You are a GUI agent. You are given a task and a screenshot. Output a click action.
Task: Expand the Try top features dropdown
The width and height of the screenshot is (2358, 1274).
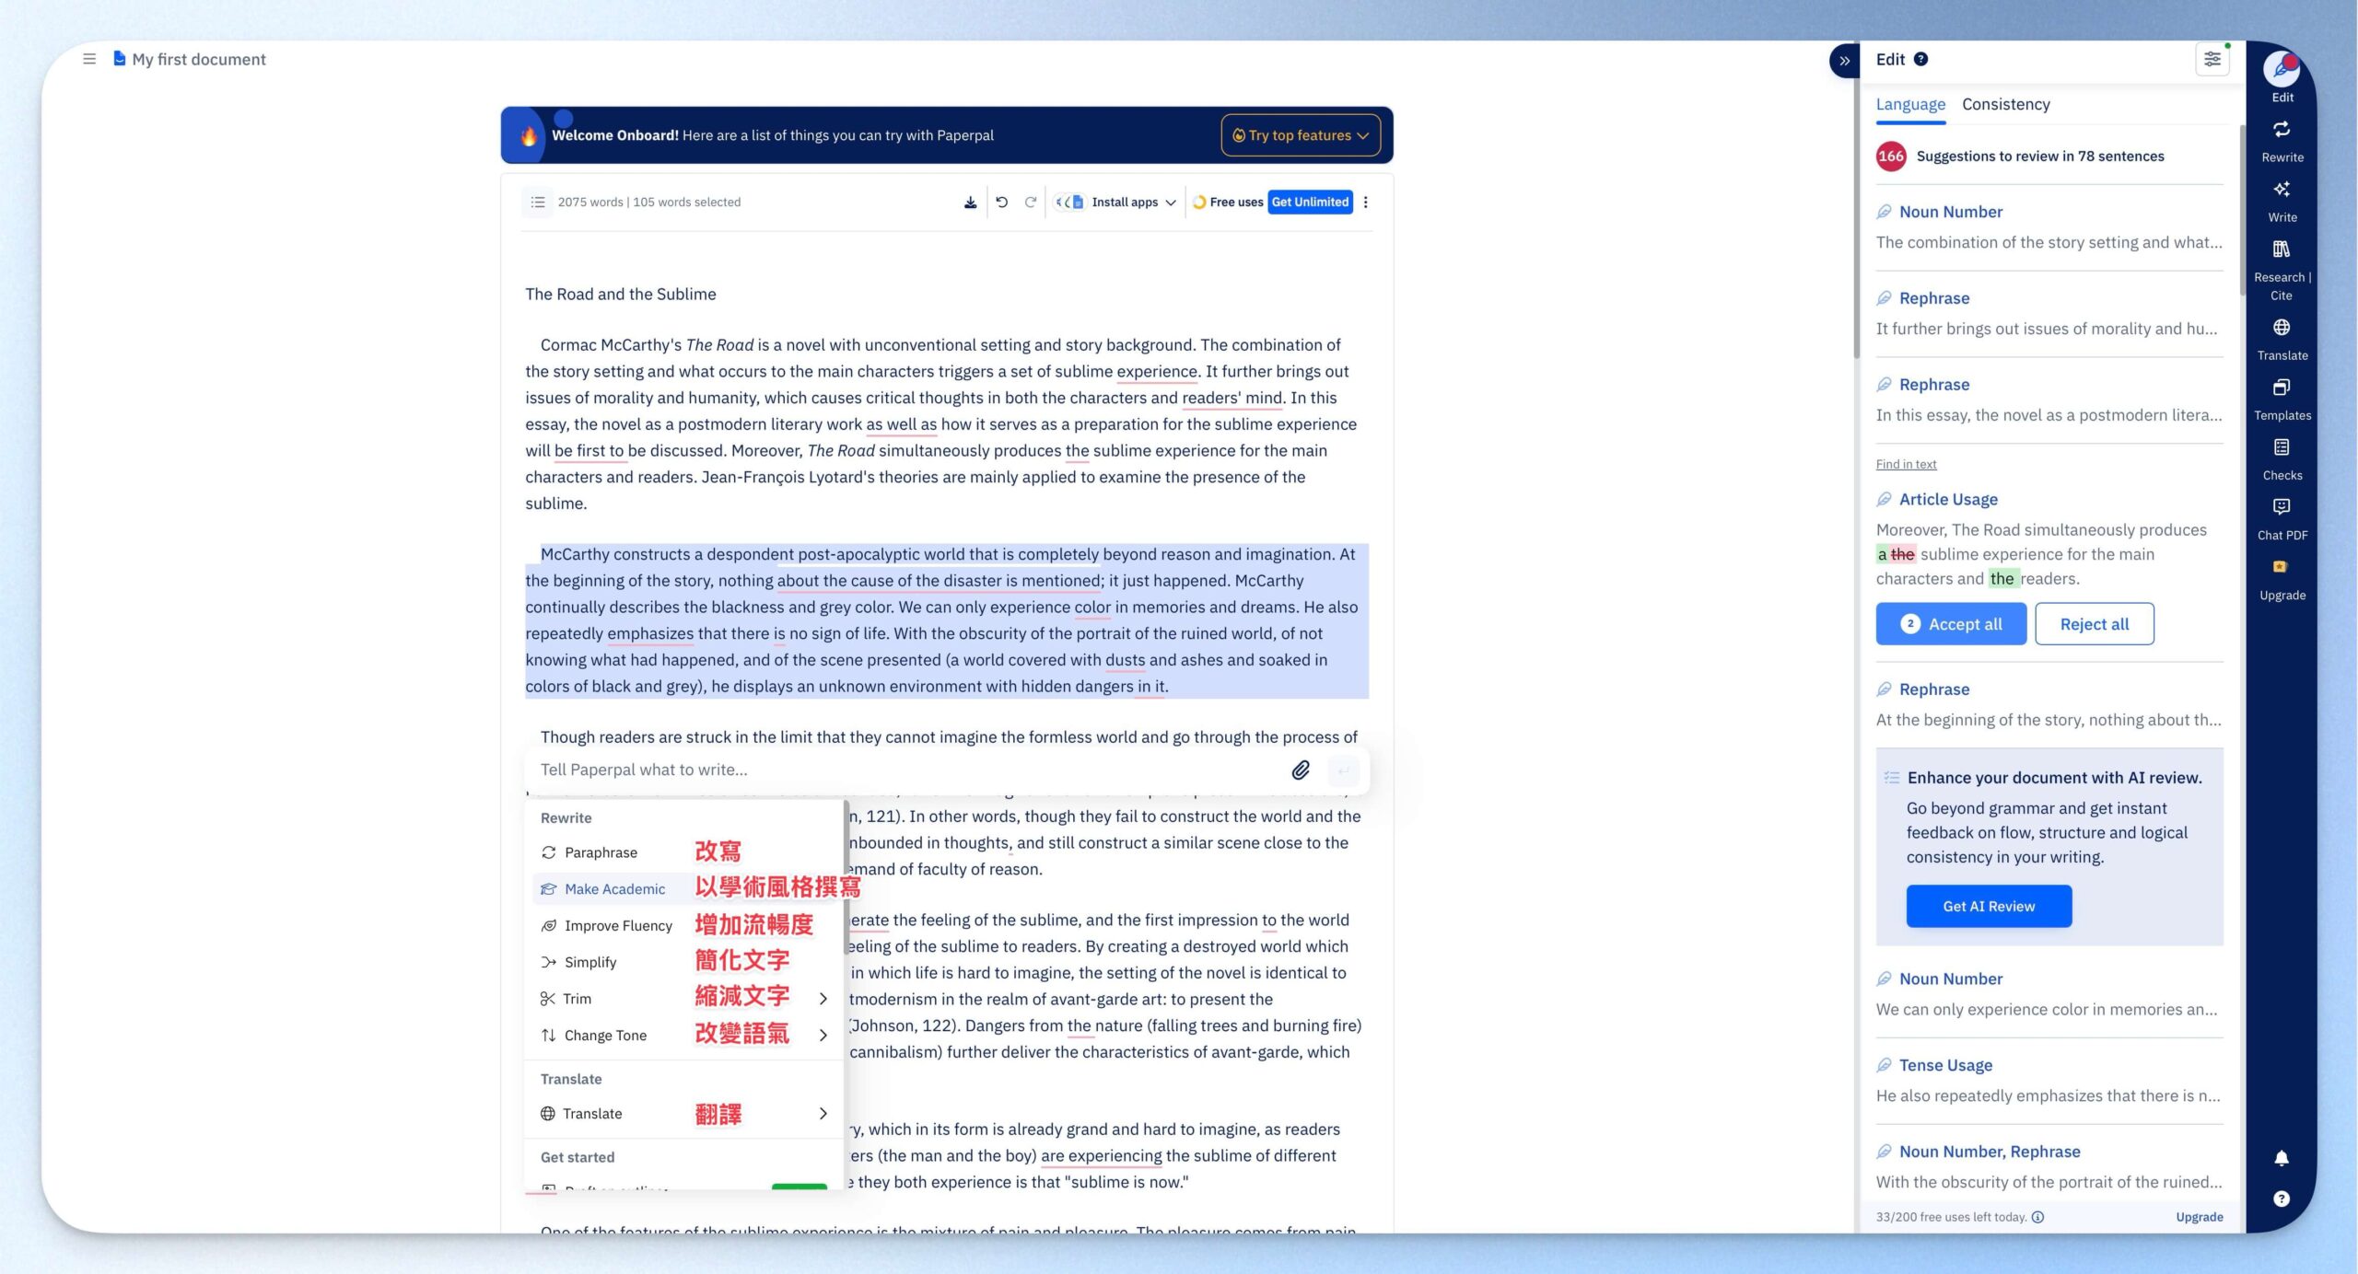[x=1300, y=135]
